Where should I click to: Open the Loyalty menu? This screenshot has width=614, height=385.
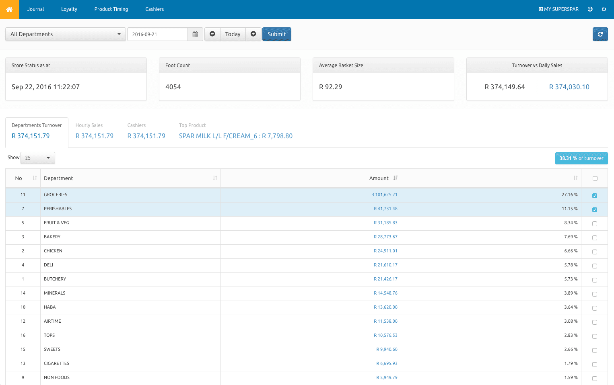click(x=69, y=9)
